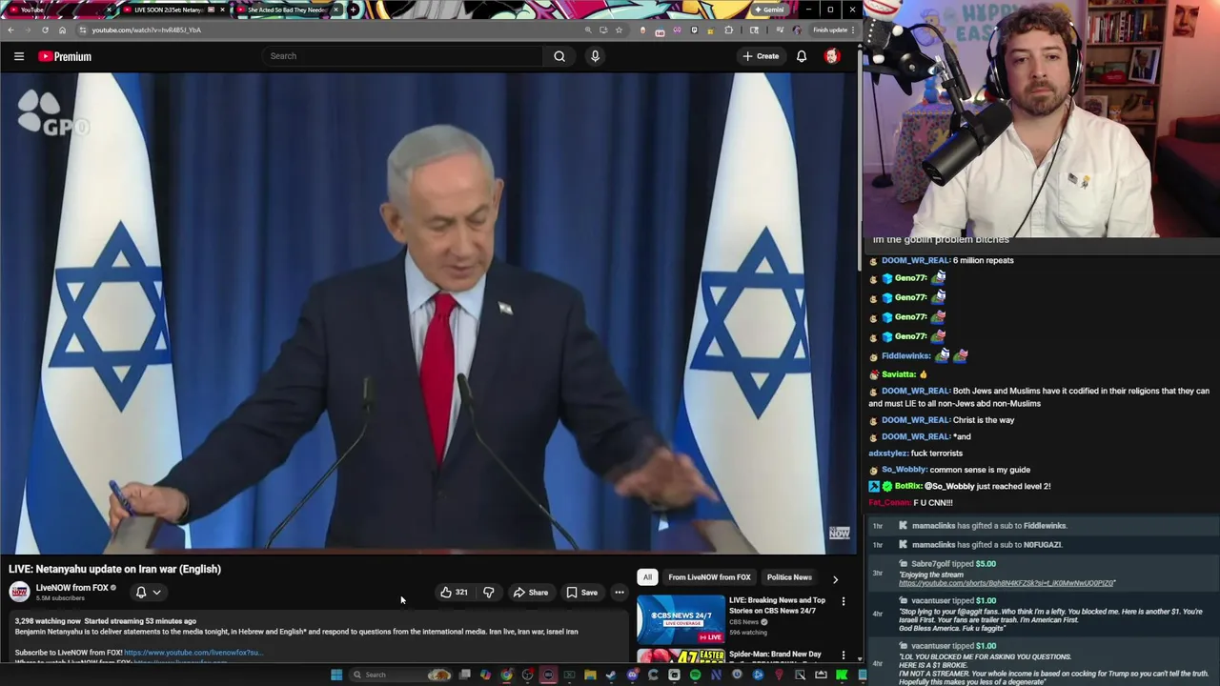1220x686 pixels.
Task: Open options for the Spider-Man video
Action: click(844, 656)
